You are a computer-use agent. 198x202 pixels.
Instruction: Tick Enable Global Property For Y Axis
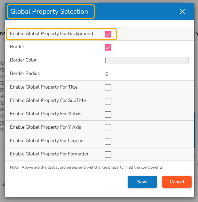[x=108, y=128]
